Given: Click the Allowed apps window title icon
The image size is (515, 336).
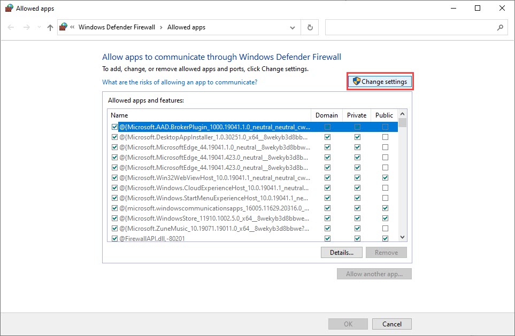Looking at the screenshot, I should point(9,8).
